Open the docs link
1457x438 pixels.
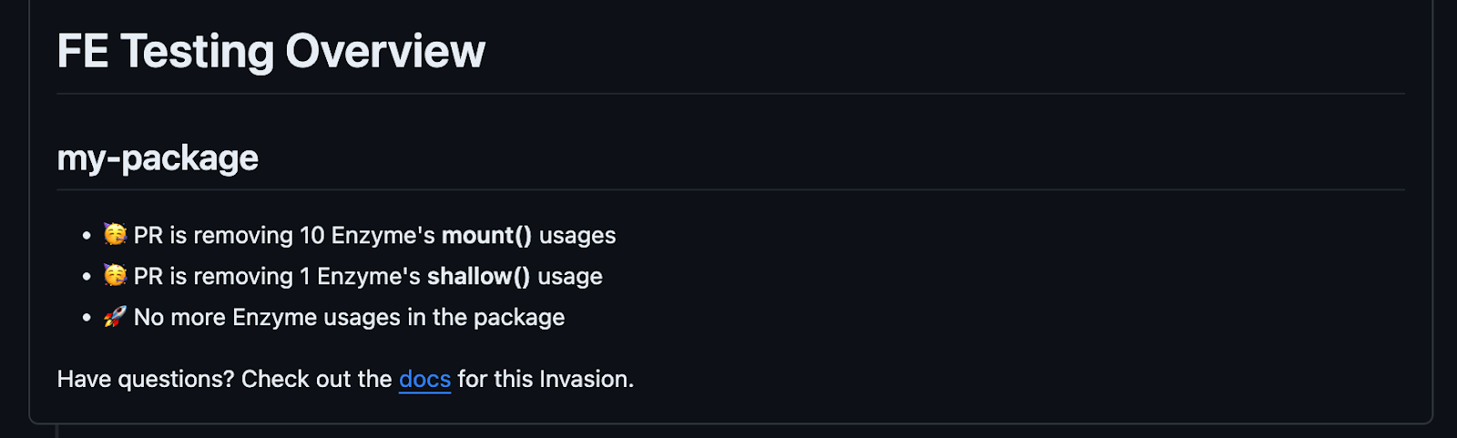424,379
